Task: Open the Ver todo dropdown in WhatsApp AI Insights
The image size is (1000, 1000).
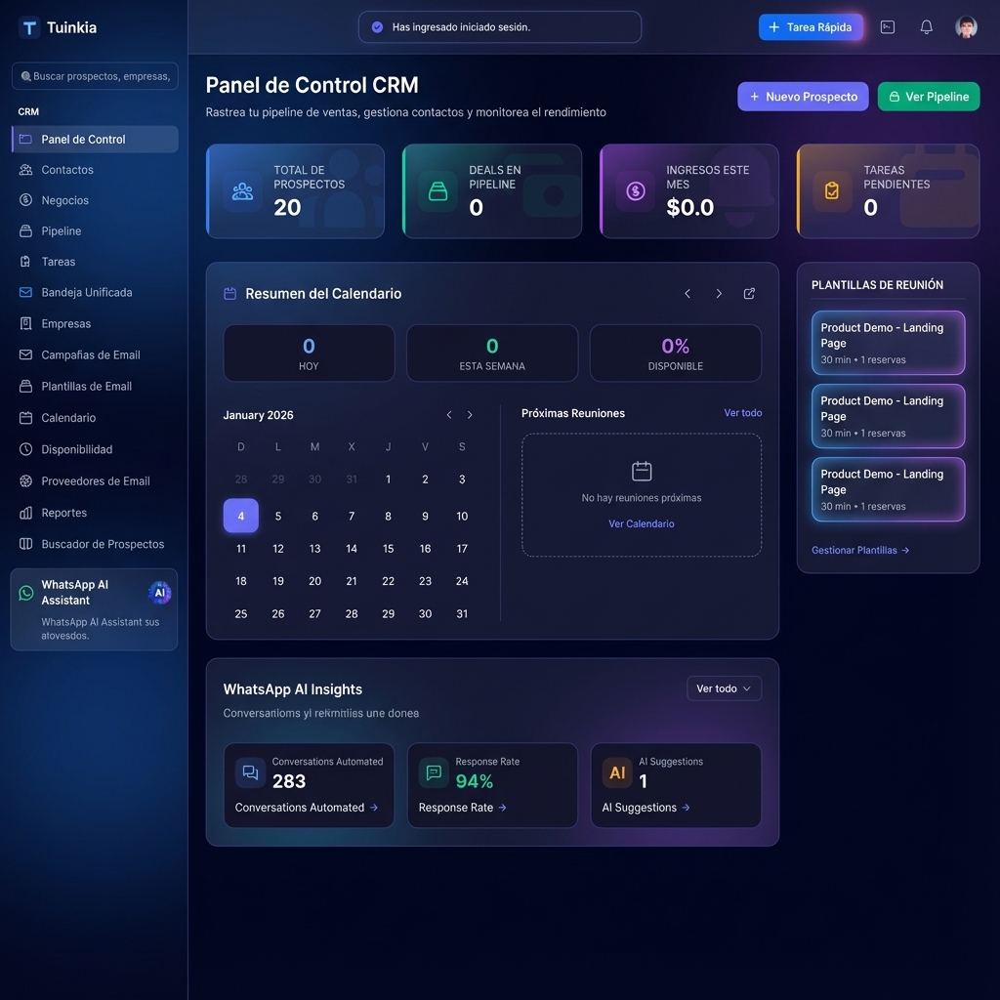Action: (x=724, y=688)
